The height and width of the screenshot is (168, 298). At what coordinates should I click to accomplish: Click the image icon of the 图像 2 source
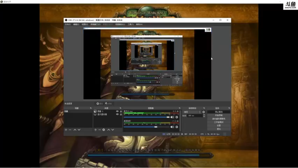[95, 111]
